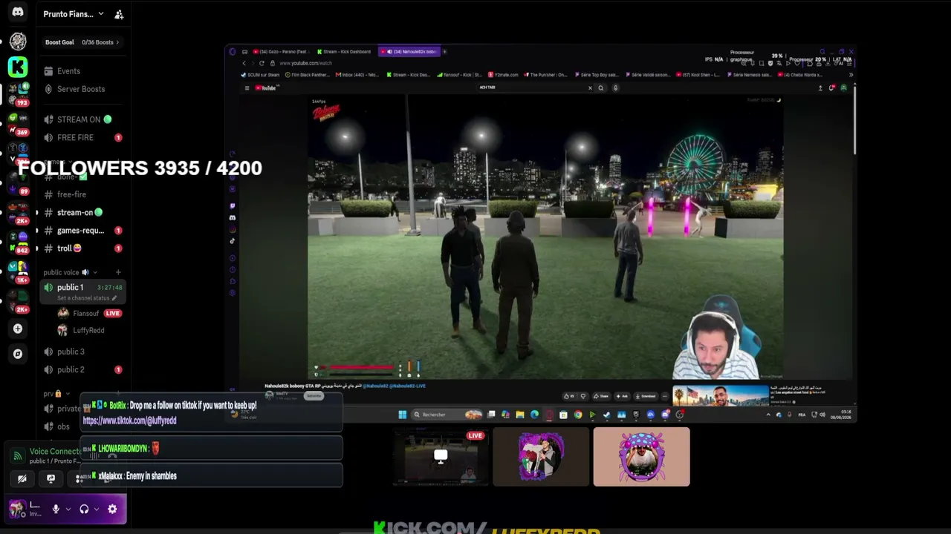Reload the page in shared browser

pos(262,63)
